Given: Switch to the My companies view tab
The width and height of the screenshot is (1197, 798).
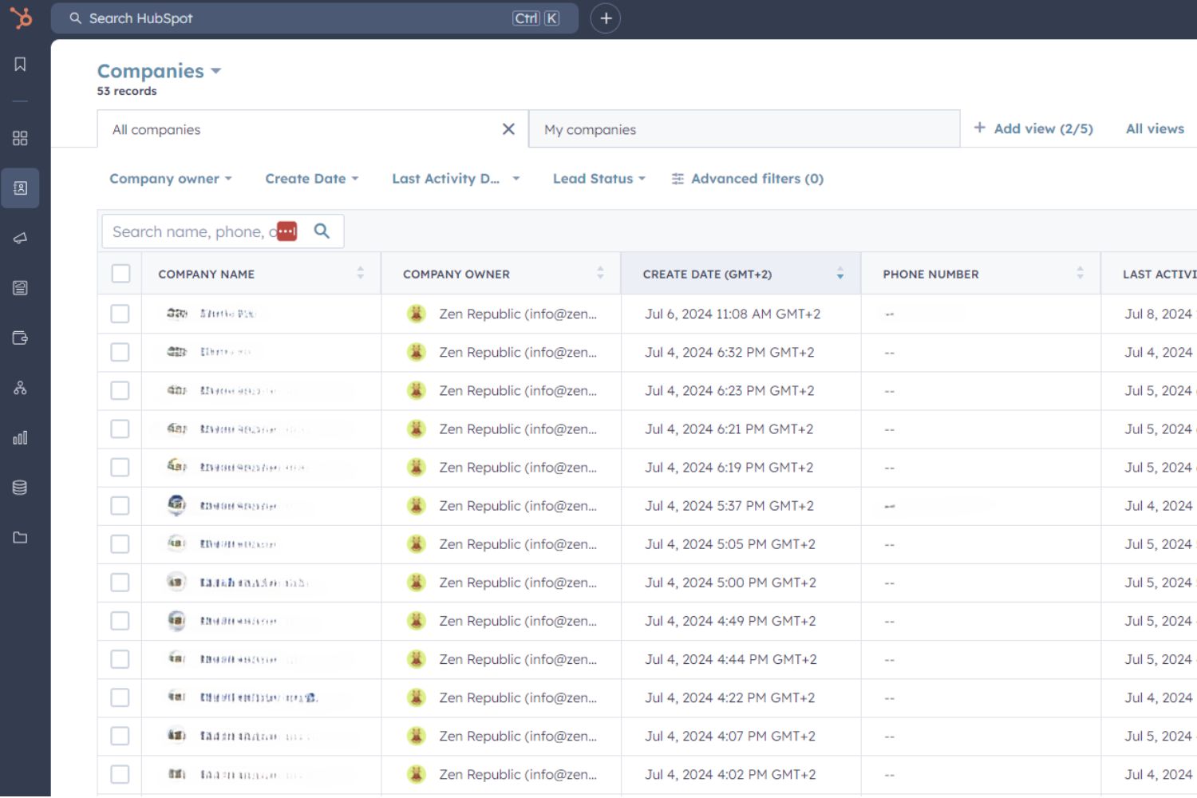Looking at the screenshot, I should coord(744,129).
